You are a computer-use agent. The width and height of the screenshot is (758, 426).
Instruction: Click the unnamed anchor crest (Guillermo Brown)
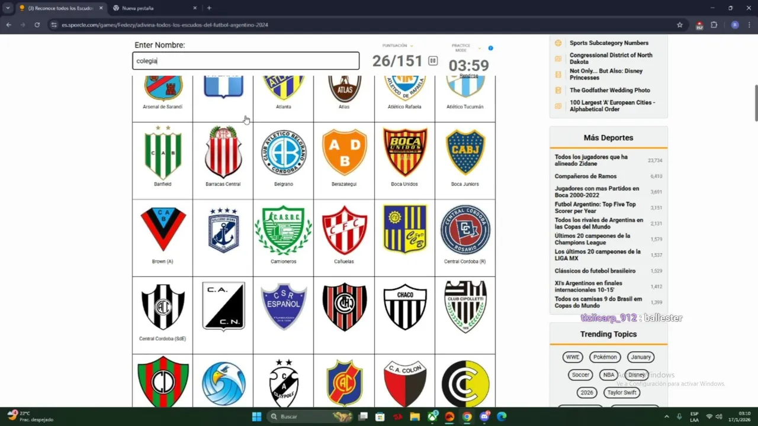pos(223,230)
